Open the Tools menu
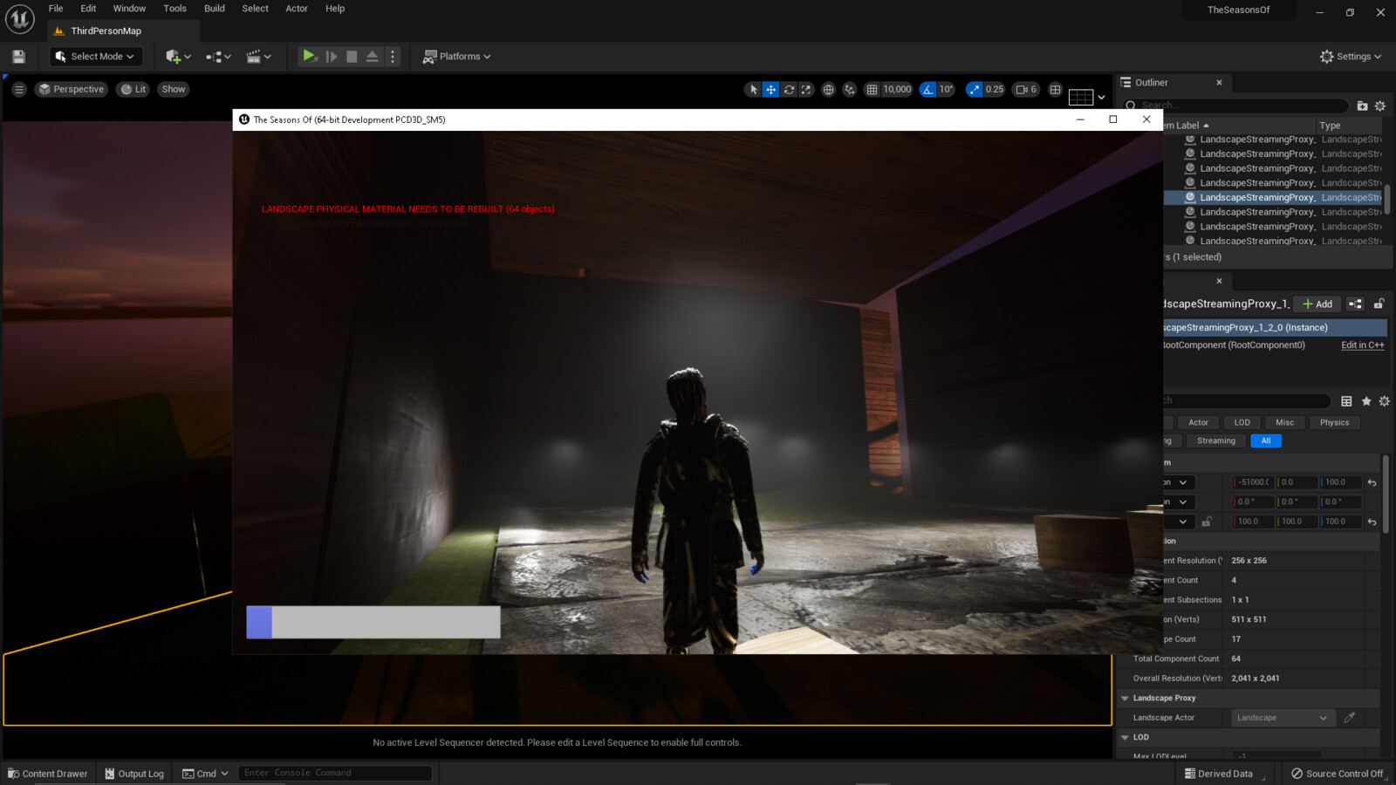 [x=174, y=9]
